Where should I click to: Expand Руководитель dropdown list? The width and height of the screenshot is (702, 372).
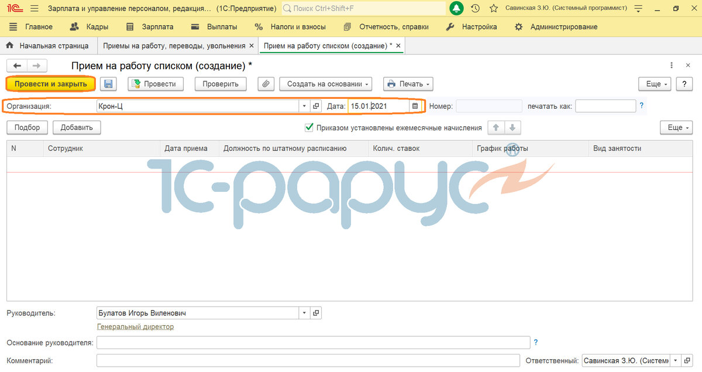(304, 313)
